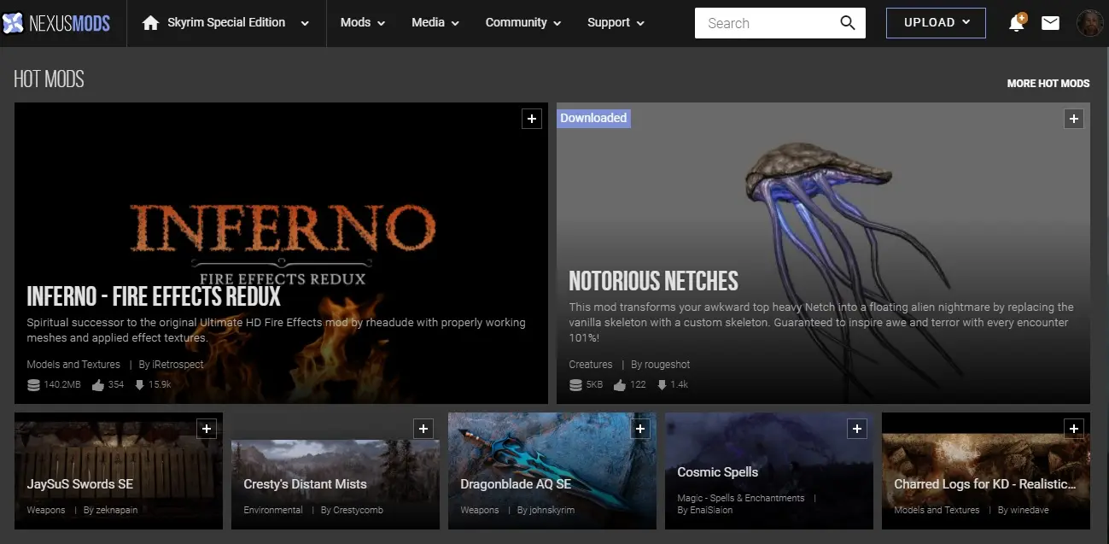
Task: Open the JaySuS Swords SE mod
Action: [80, 484]
